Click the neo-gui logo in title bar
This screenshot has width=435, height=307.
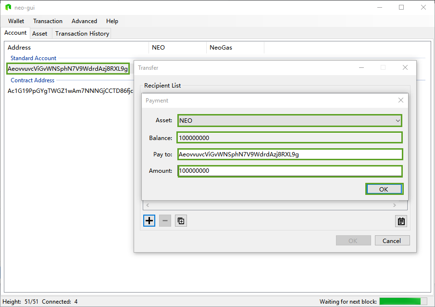[x=8, y=7]
